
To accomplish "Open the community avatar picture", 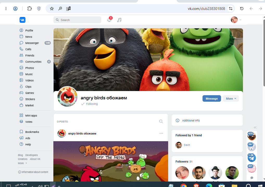I will [x=67, y=97].
